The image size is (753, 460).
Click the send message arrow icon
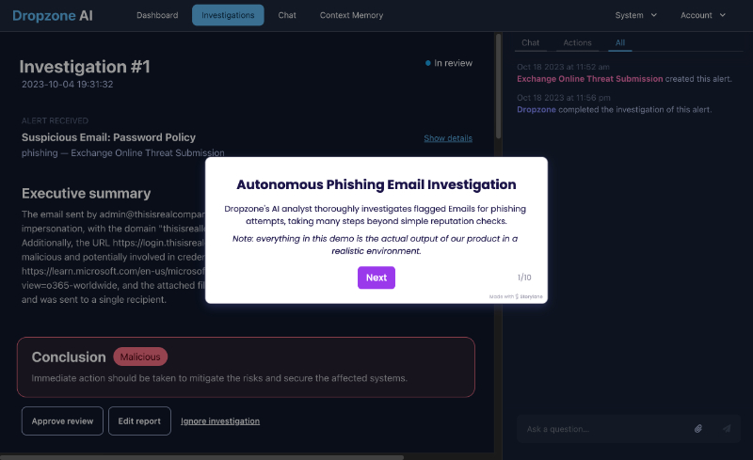(727, 428)
